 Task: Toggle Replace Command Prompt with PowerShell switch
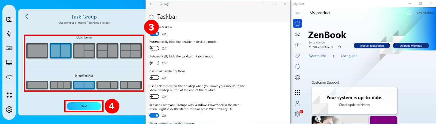[154, 115]
